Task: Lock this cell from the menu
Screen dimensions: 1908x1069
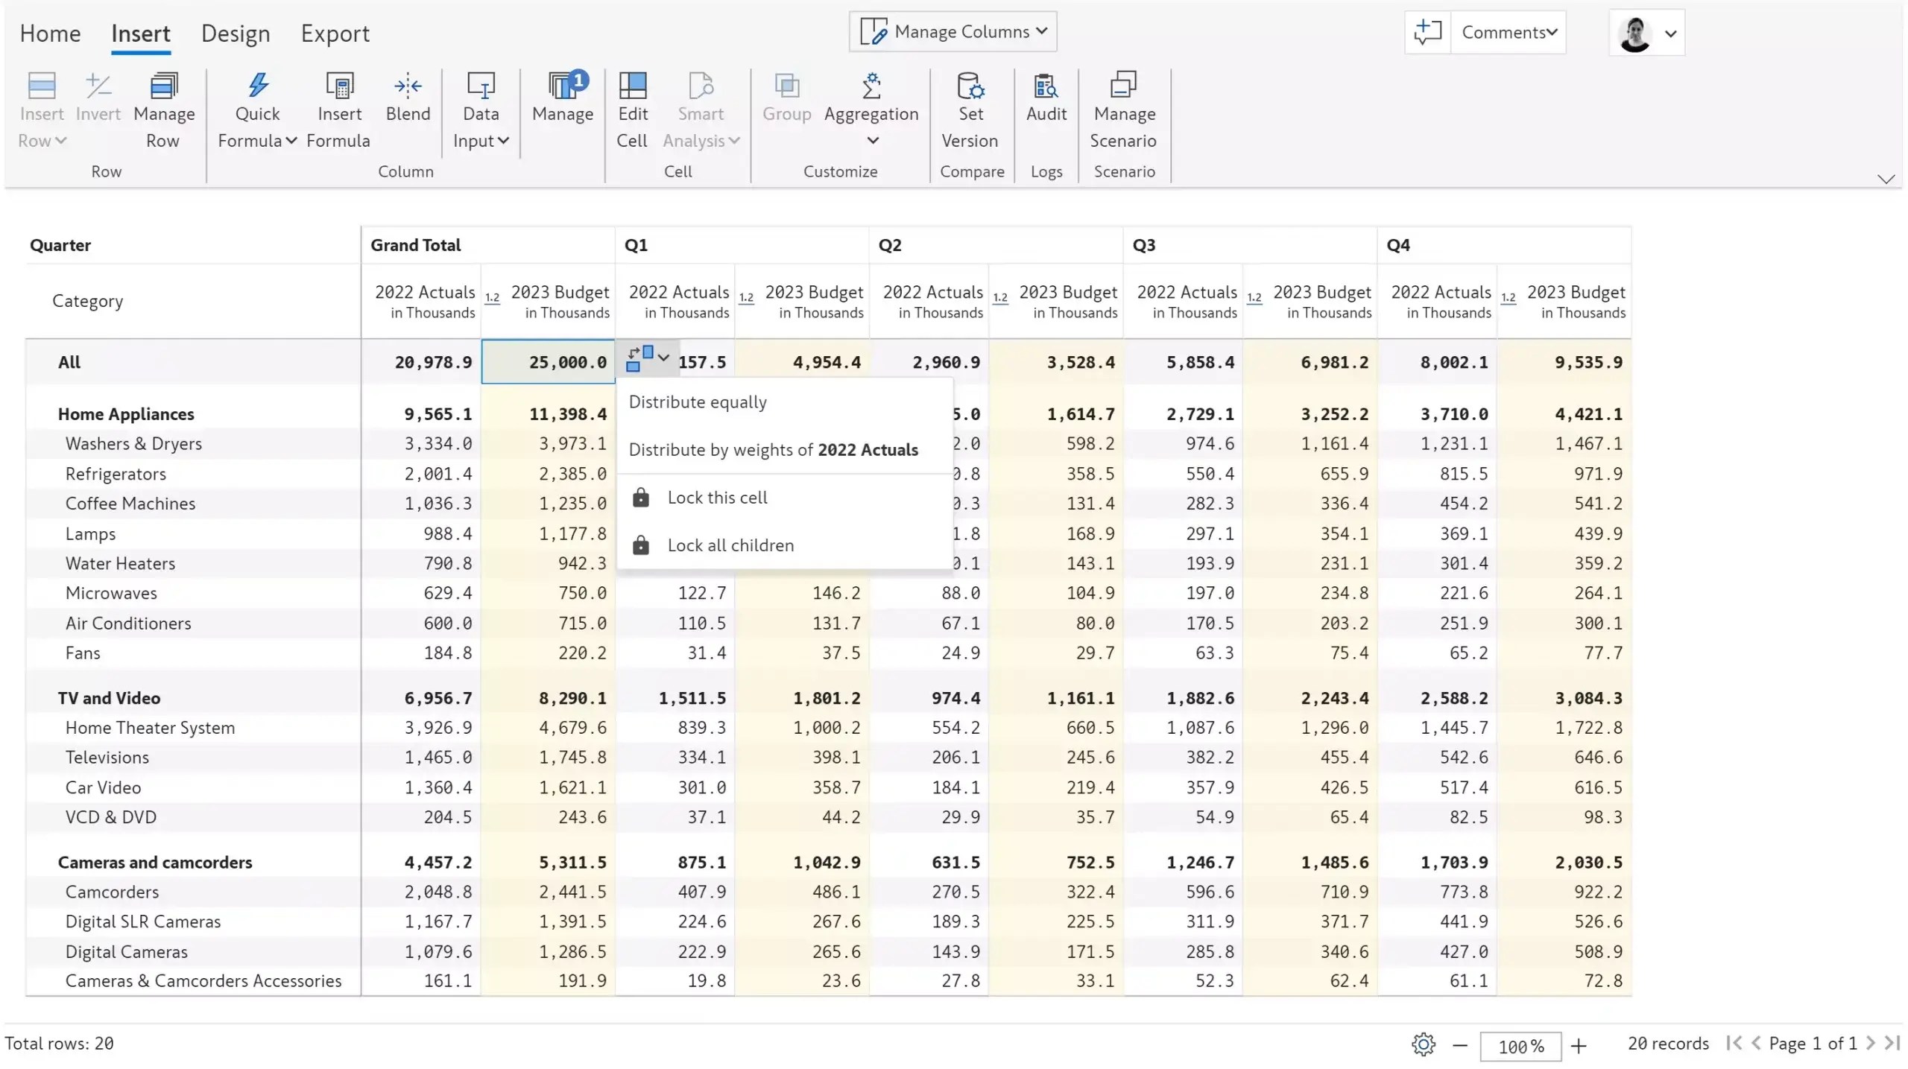Action: [716, 498]
